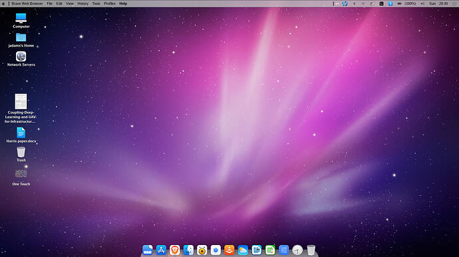Viewport: 459px width, 257px height.
Task: Launch the orange VLC cone icon in dock
Action: [230, 250]
